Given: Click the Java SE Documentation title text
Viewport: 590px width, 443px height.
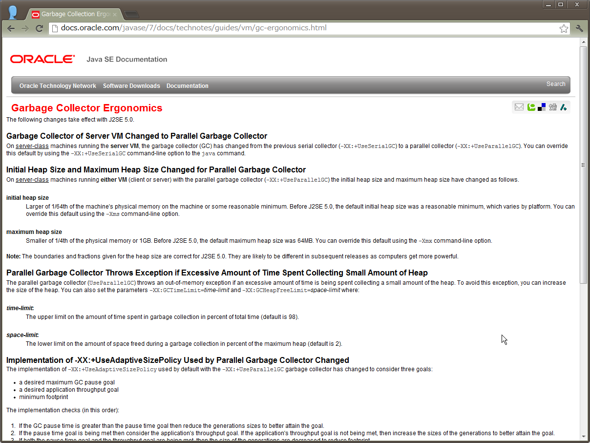Looking at the screenshot, I should (x=127, y=60).
